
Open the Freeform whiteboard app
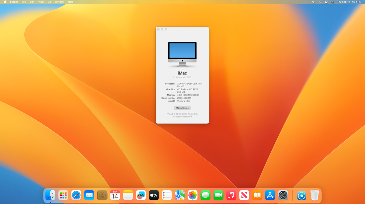141,195
